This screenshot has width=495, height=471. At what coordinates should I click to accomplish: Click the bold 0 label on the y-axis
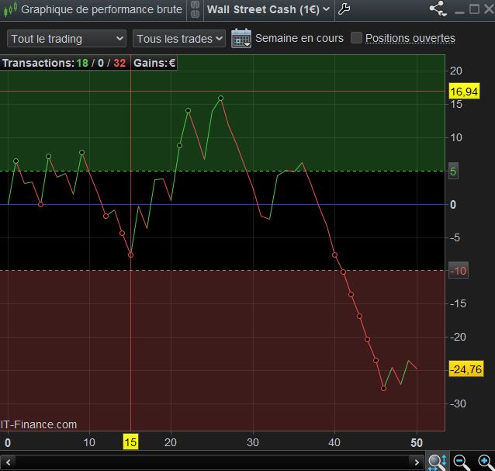(453, 205)
